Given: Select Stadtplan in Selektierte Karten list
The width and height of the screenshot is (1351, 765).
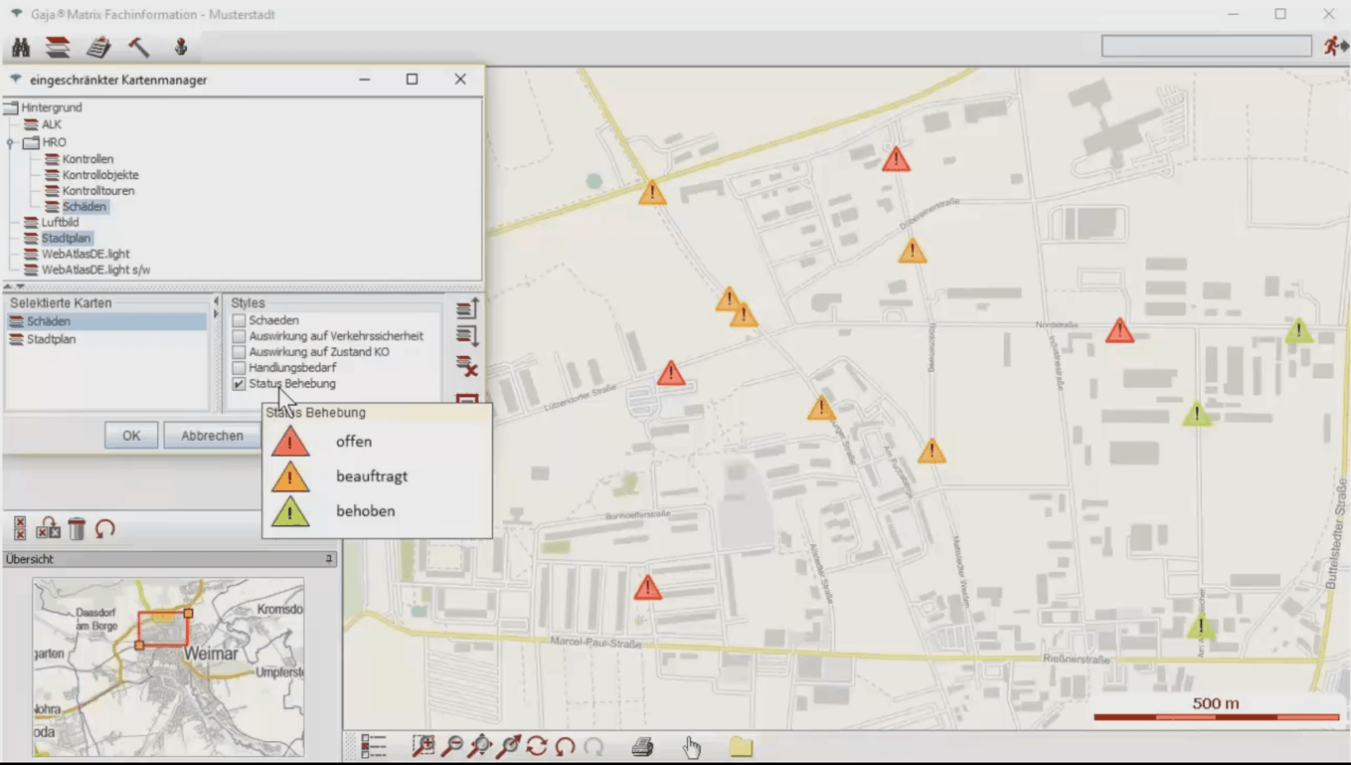Looking at the screenshot, I should coord(51,339).
